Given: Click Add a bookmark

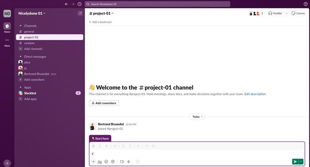Looking at the screenshot, I should [x=101, y=22].
